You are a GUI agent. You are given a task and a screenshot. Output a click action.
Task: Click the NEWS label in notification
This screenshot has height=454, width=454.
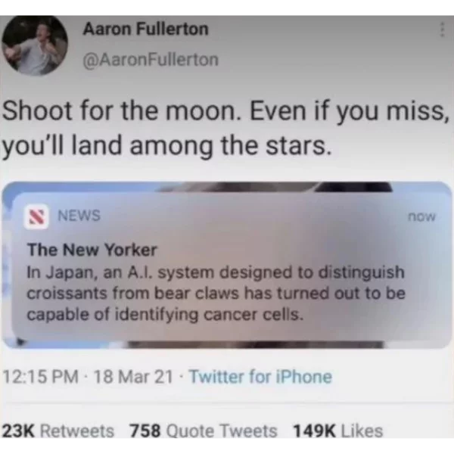[x=79, y=216]
